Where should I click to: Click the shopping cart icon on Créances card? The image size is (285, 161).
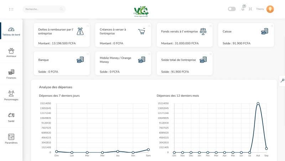[x=141, y=31]
